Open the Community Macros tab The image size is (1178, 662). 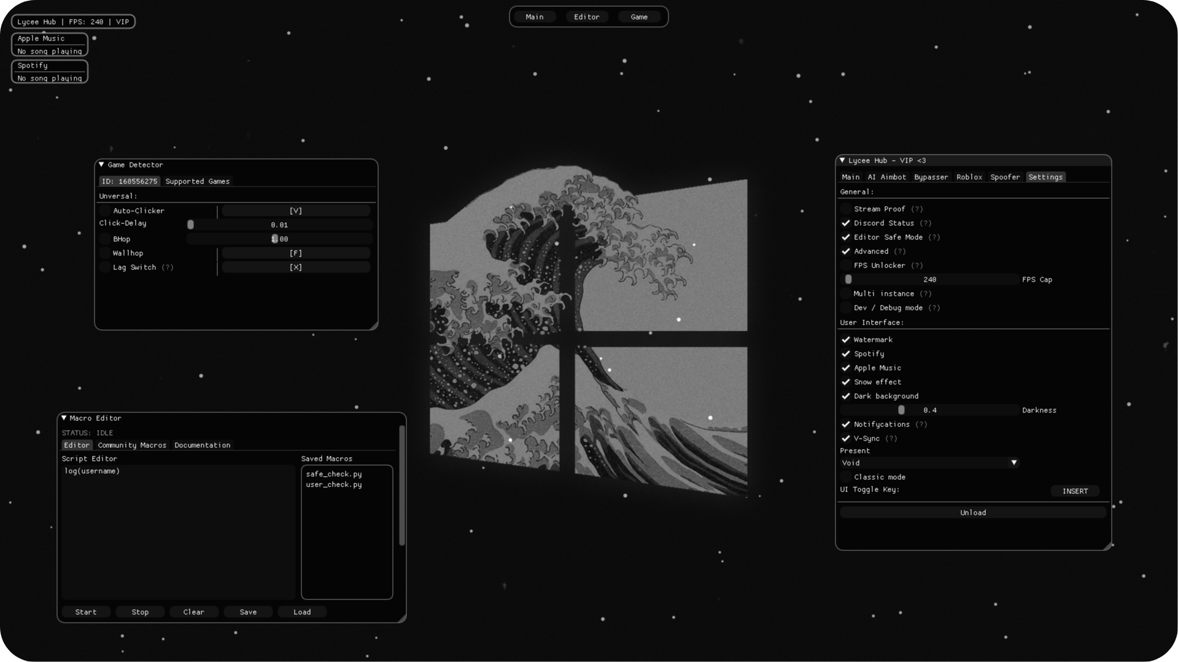(x=132, y=445)
